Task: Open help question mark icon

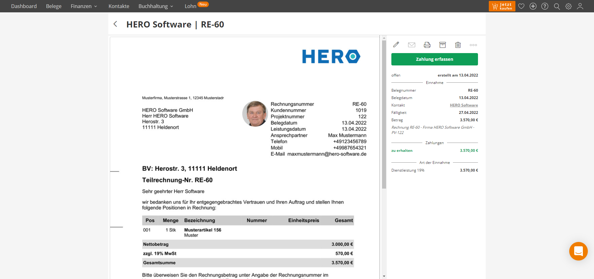Action: pyautogui.click(x=545, y=6)
